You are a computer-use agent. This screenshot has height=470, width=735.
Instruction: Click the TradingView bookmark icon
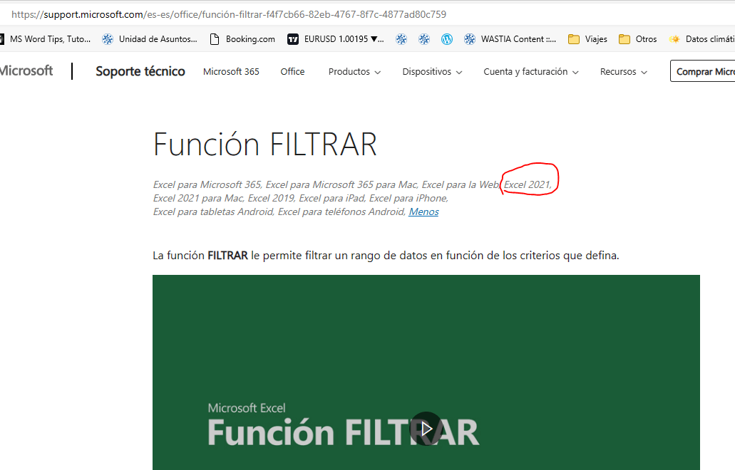point(293,39)
